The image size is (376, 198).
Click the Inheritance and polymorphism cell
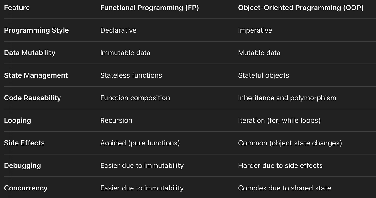287,98
